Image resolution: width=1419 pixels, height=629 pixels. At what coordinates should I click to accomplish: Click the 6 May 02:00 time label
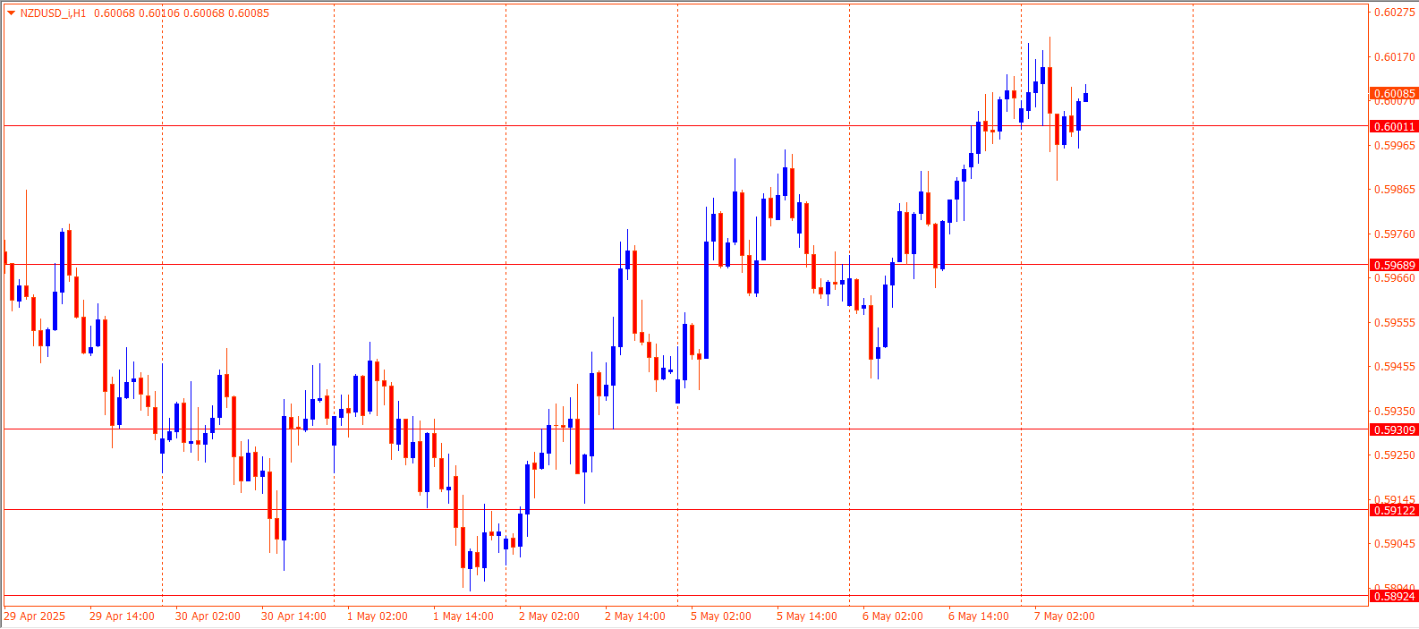pos(893,616)
